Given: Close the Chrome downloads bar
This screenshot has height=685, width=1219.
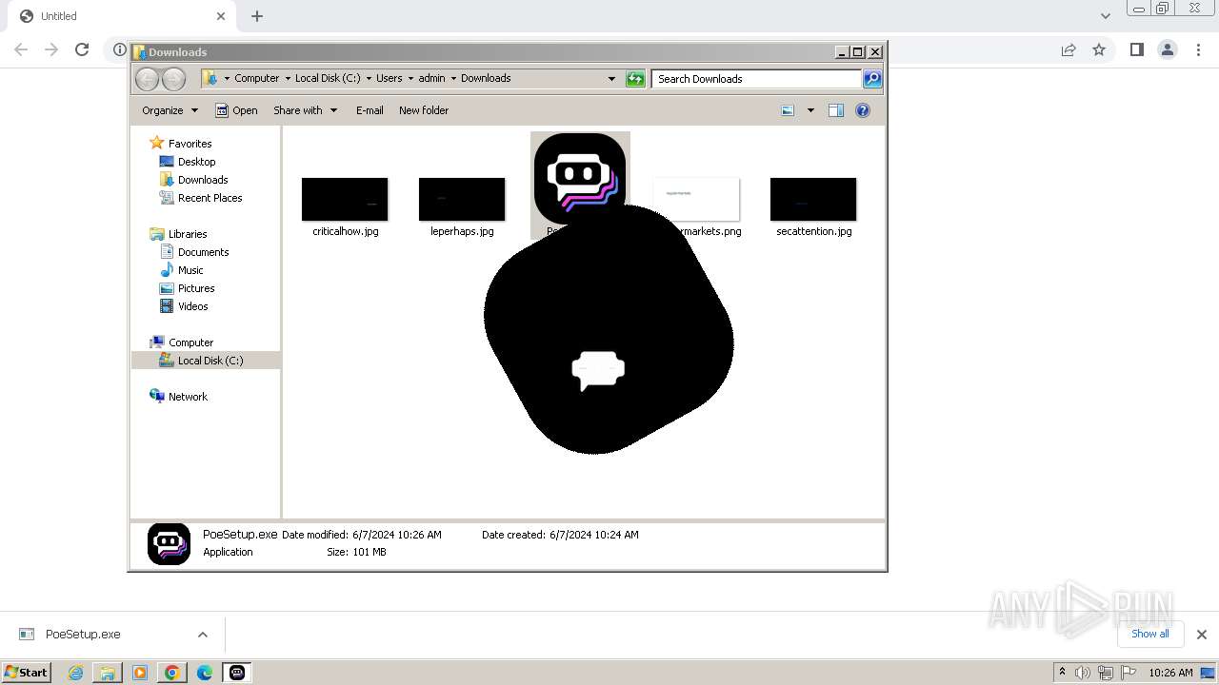Looking at the screenshot, I should [x=1201, y=635].
